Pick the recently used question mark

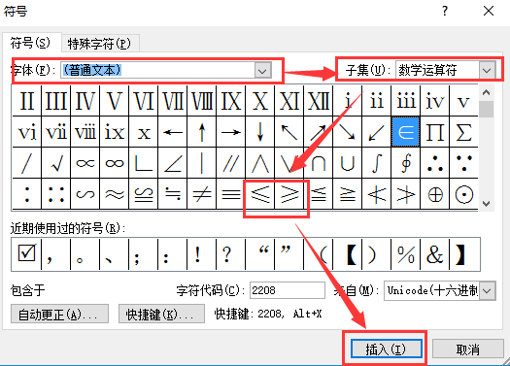231,254
